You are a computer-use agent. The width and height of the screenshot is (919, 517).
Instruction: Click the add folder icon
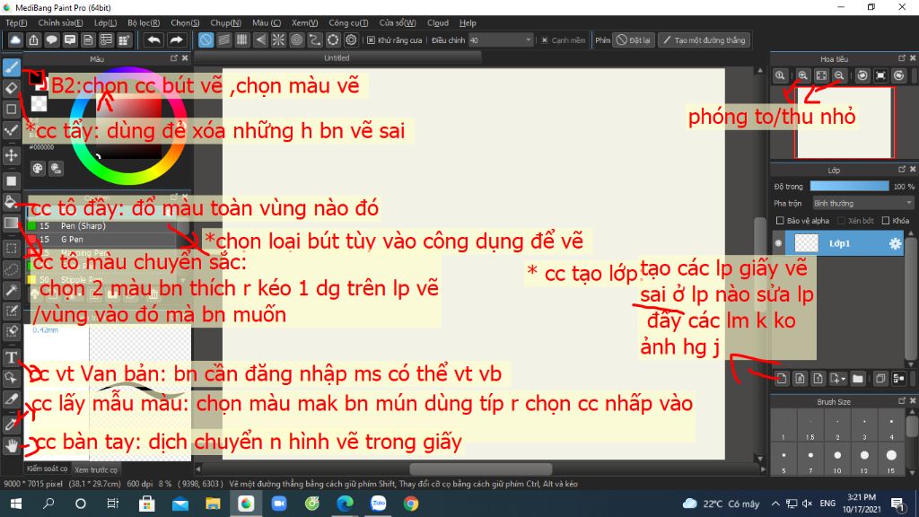(857, 379)
